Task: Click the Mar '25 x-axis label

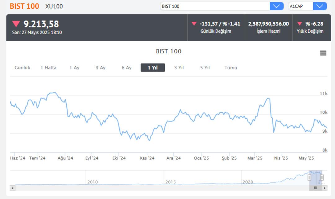Action: coord(255,158)
